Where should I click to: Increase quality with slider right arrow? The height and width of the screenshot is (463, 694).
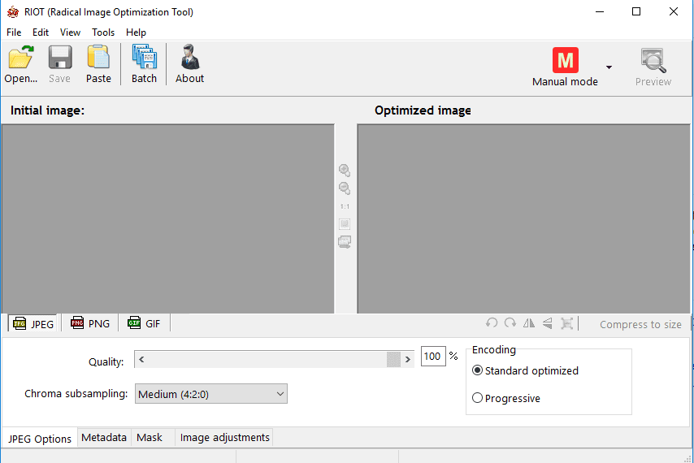click(x=408, y=360)
